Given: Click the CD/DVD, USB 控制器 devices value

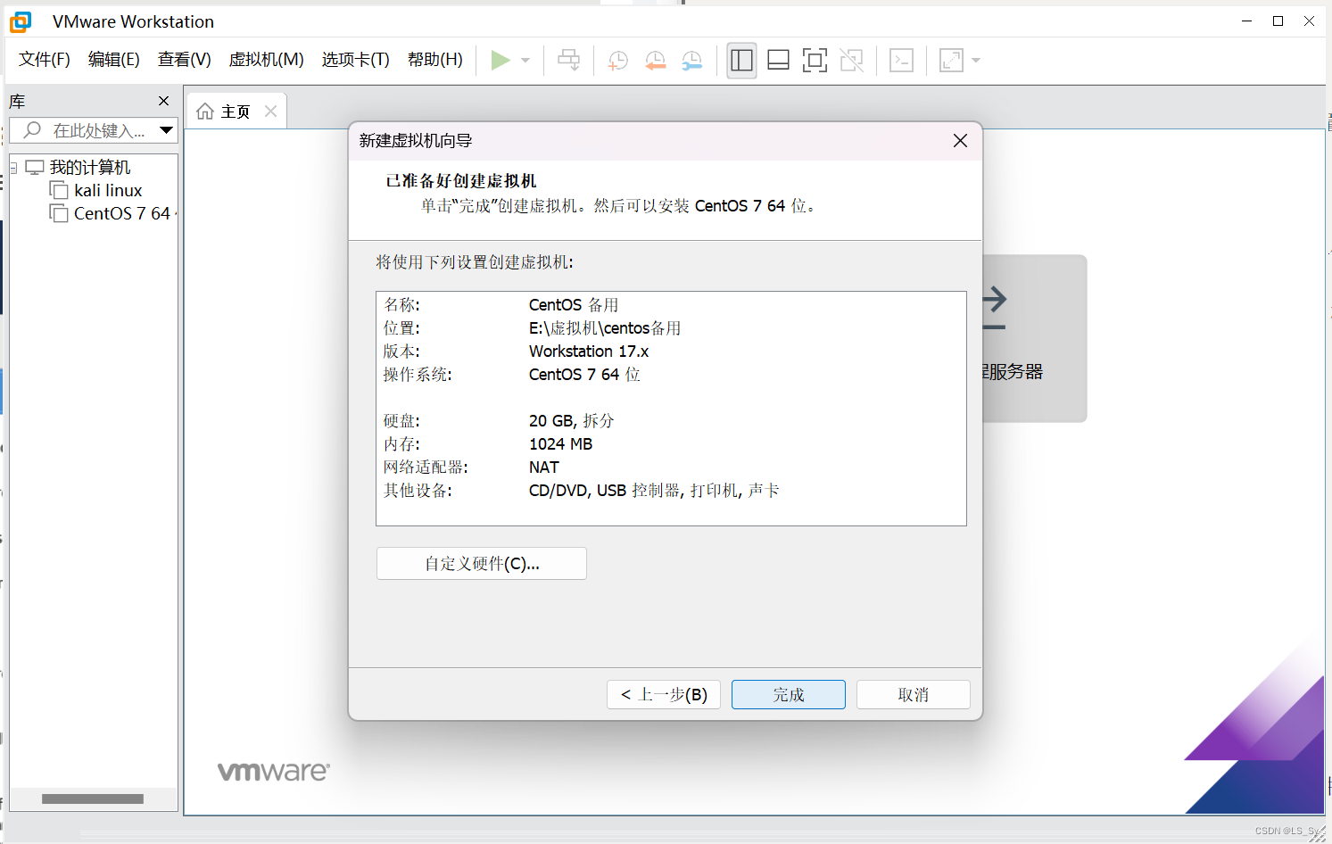Looking at the screenshot, I should [x=654, y=491].
